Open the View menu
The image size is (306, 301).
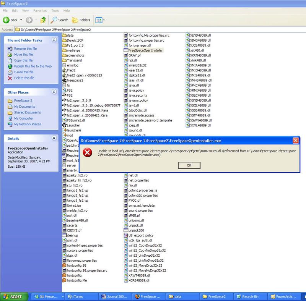(x=25, y=11)
